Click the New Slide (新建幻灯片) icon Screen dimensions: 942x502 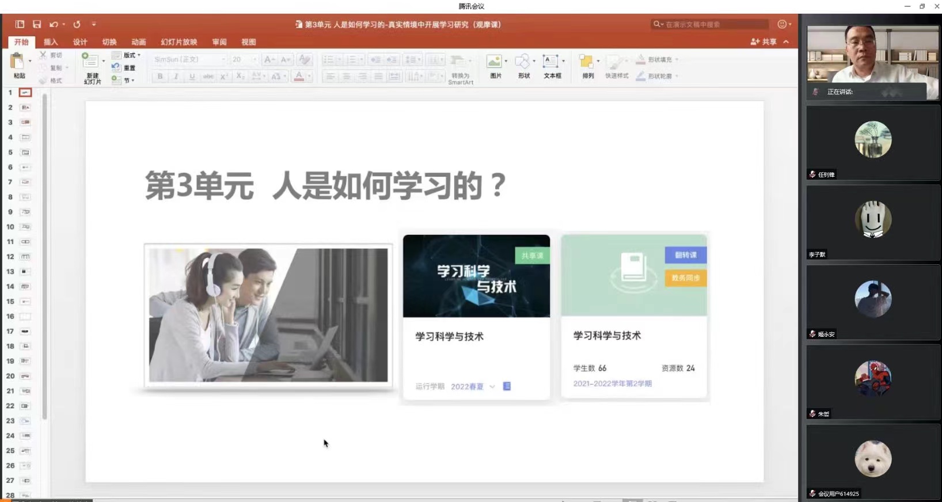tap(90, 61)
